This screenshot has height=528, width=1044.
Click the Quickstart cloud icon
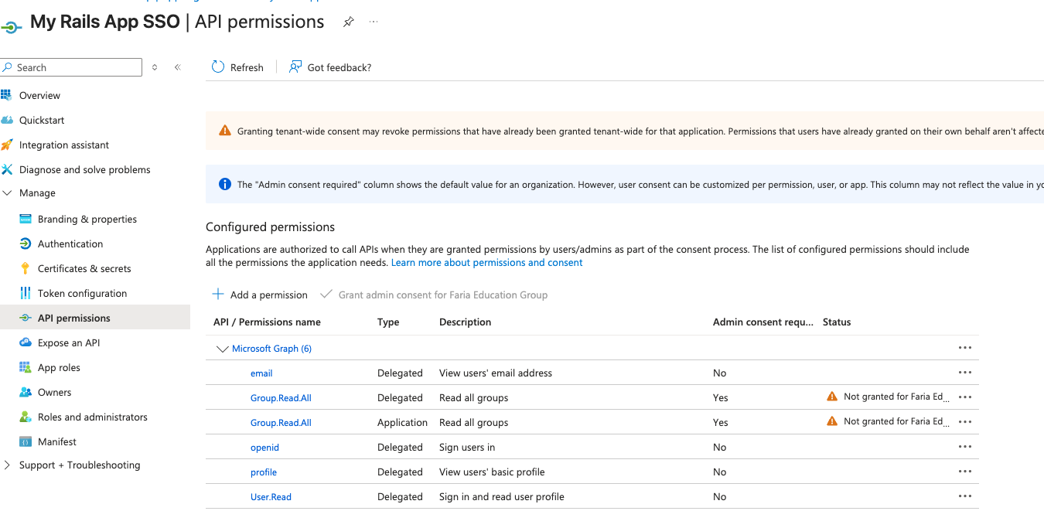click(6, 120)
